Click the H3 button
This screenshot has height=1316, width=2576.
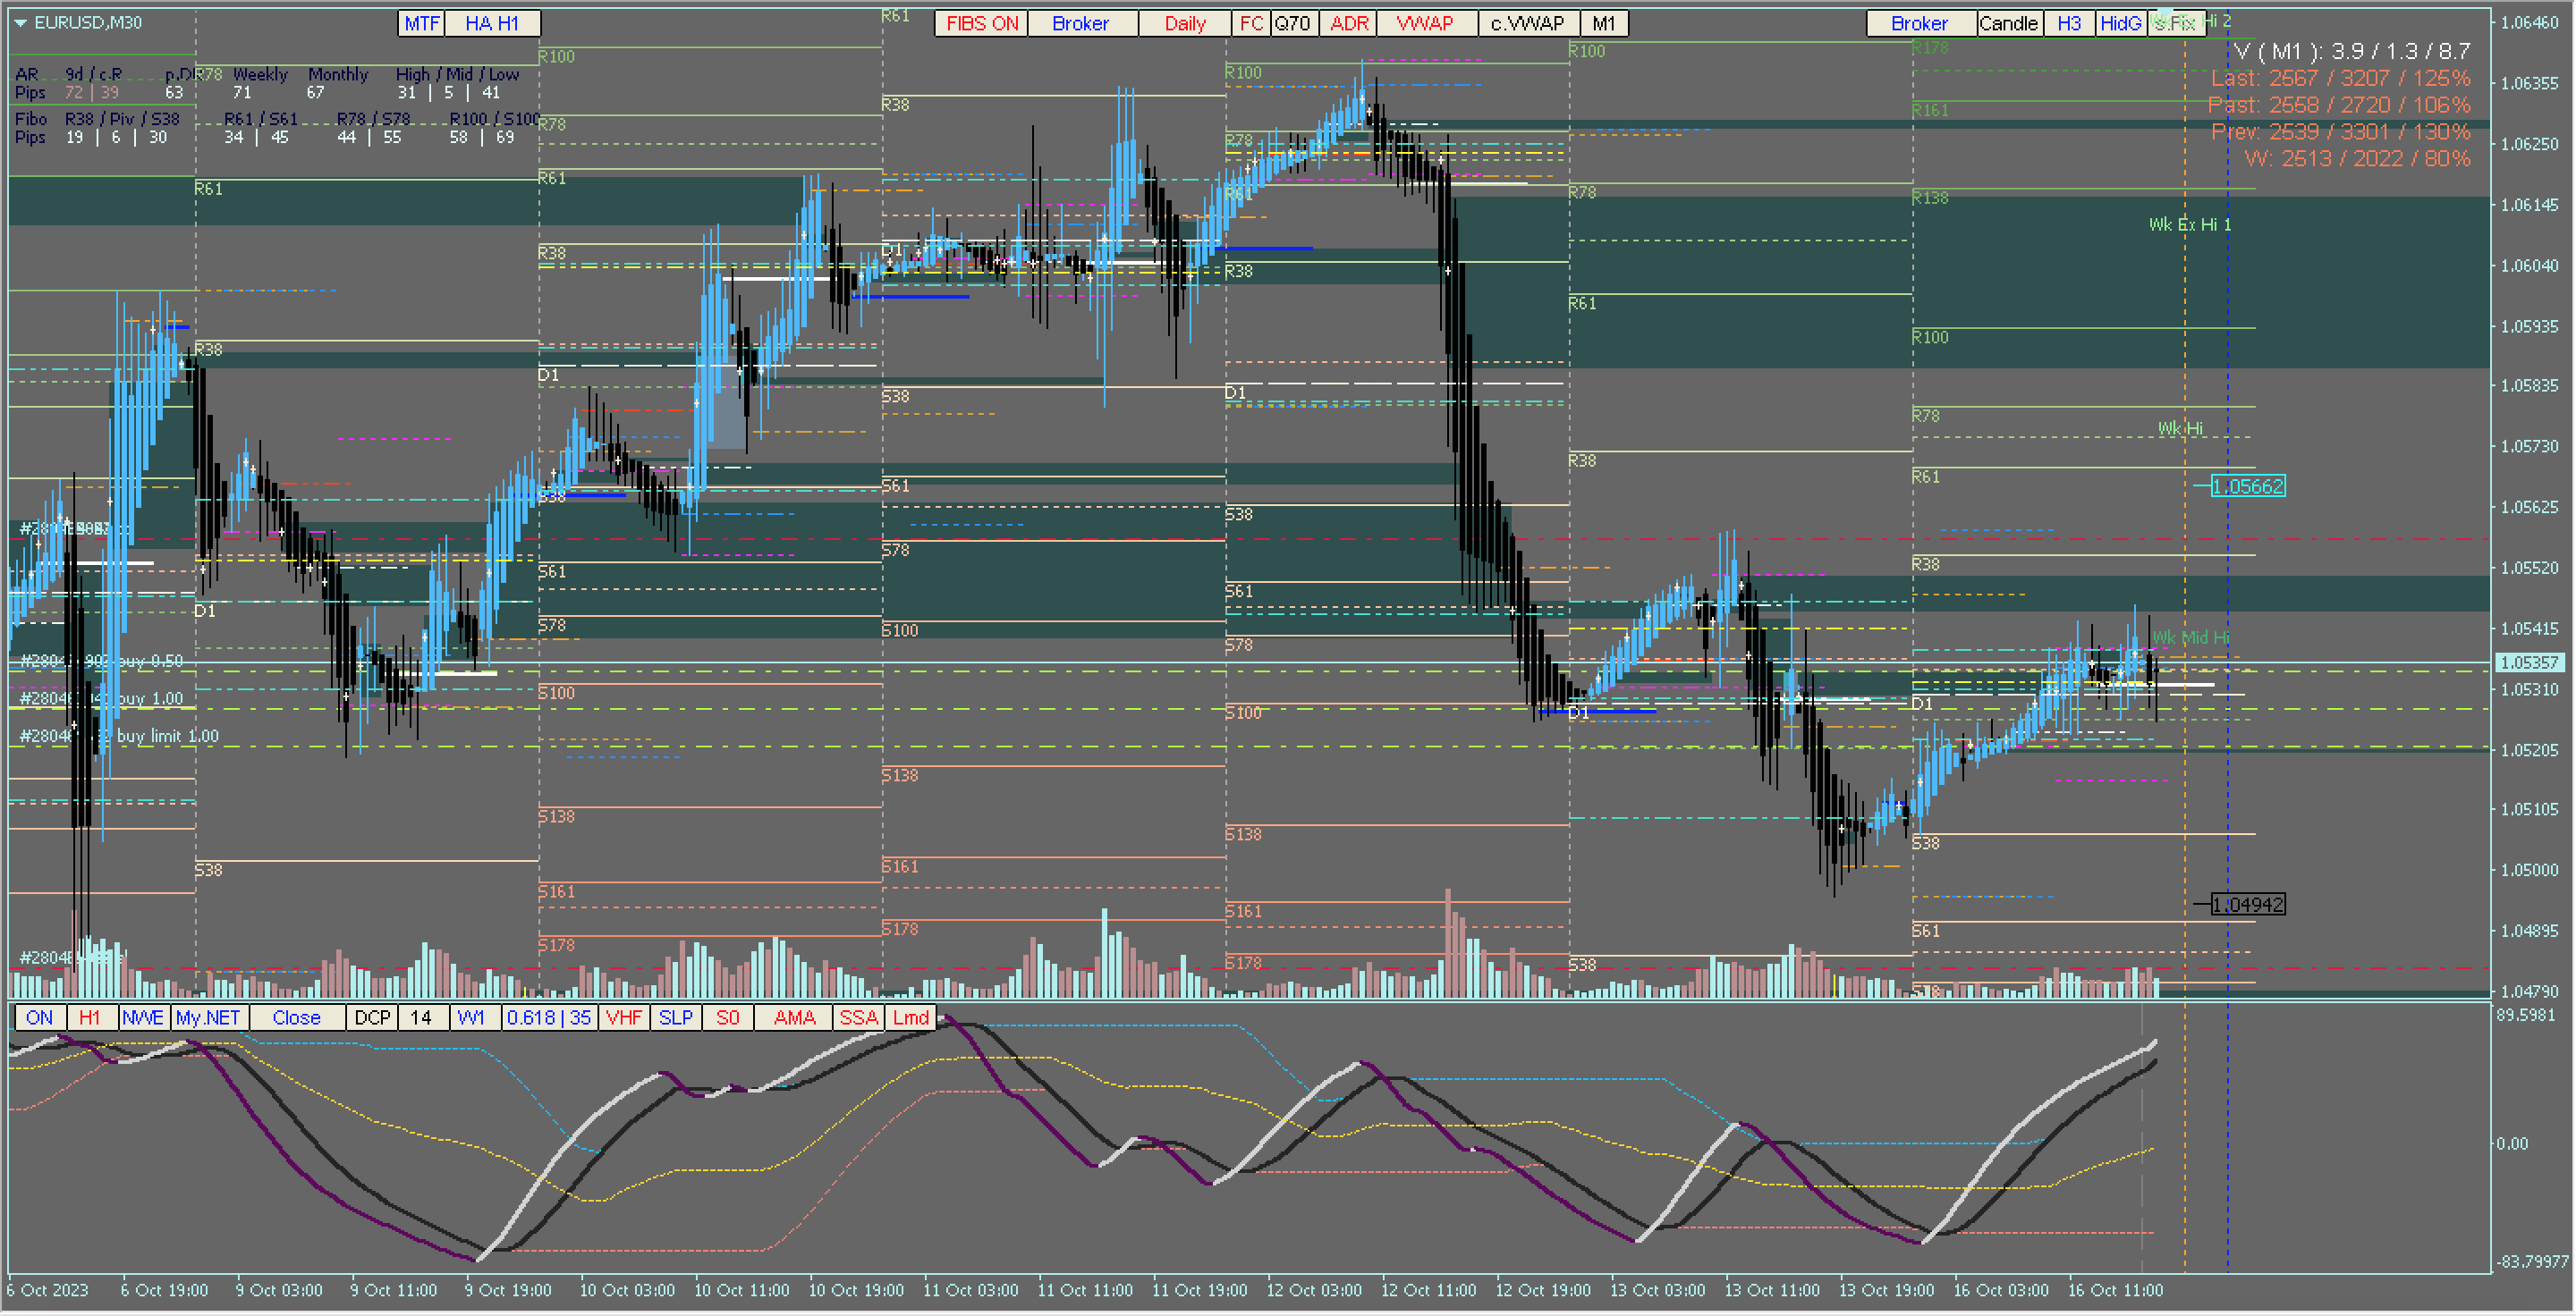[2068, 23]
